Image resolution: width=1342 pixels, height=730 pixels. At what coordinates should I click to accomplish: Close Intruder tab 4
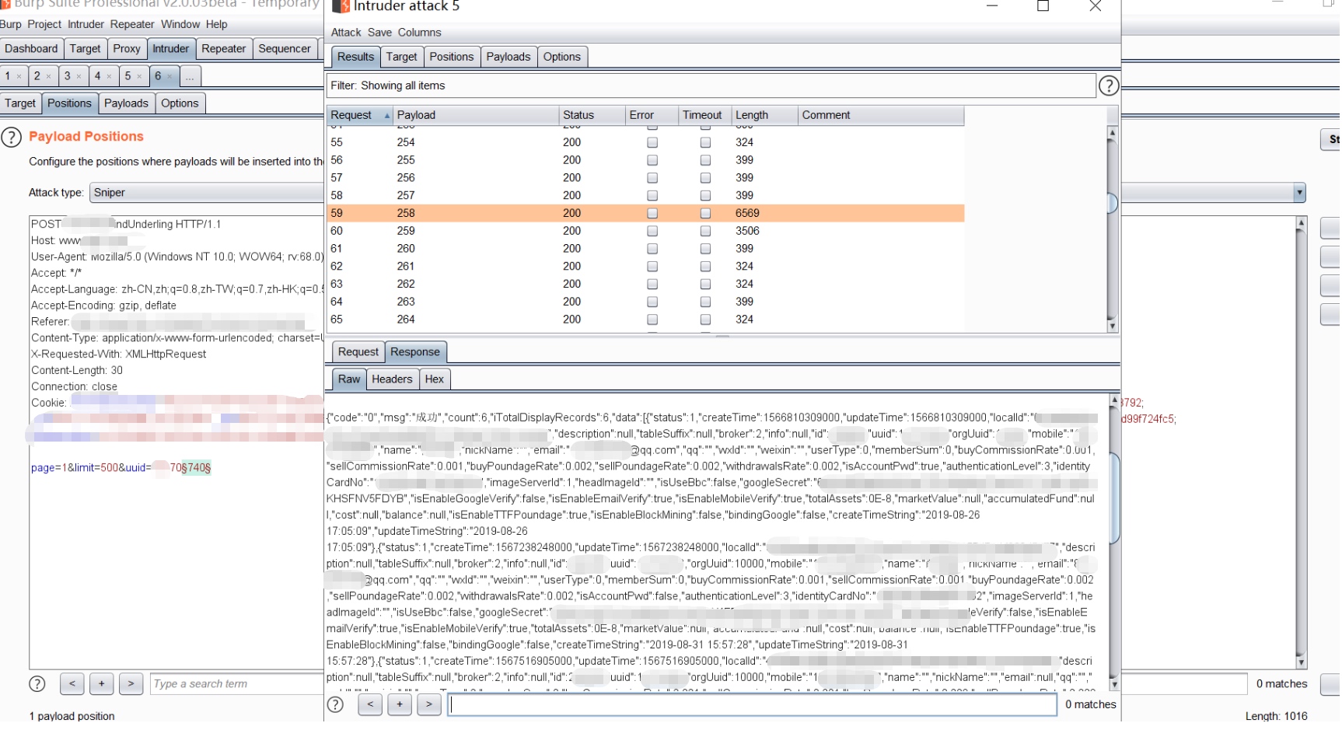tap(109, 76)
